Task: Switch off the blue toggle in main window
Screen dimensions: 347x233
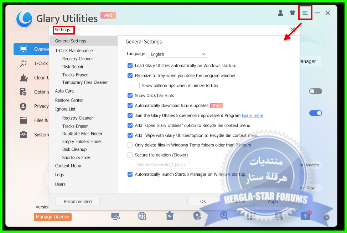Action: click(x=316, y=113)
